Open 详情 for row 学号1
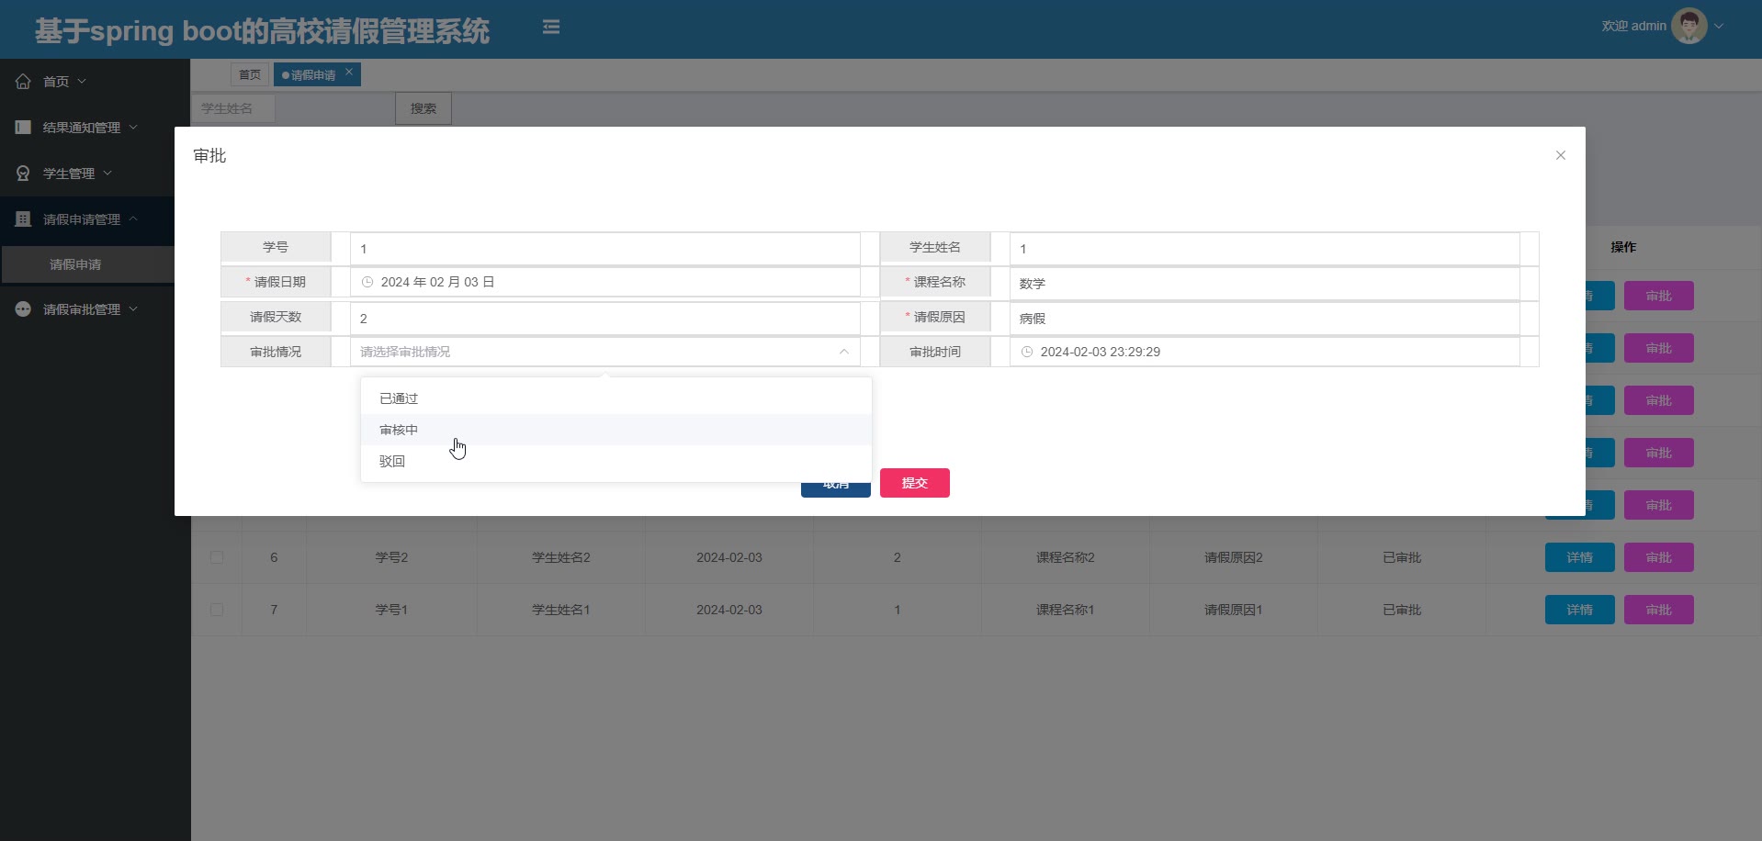Viewport: 1762px width, 841px height. point(1579,610)
